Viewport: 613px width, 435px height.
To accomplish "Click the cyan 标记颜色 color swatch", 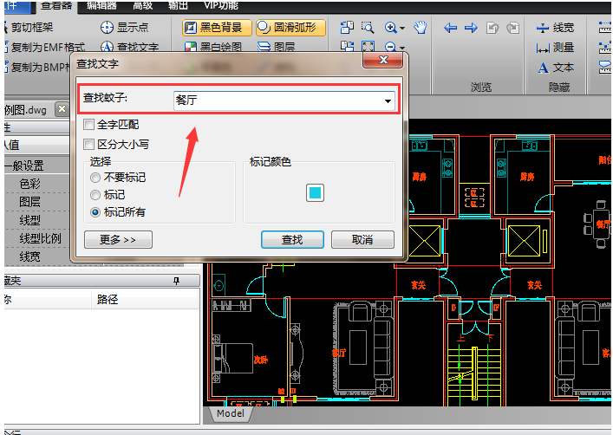I will click(x=315, y=193).
